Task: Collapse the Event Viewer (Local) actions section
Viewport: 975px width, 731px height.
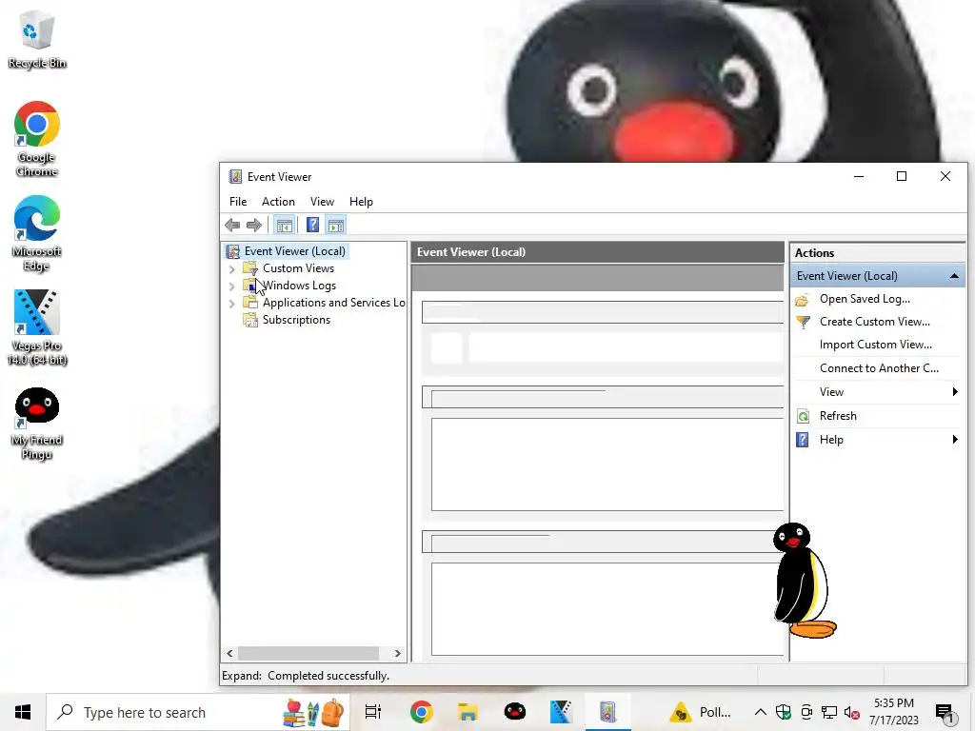Action: (x=954, y=276)
